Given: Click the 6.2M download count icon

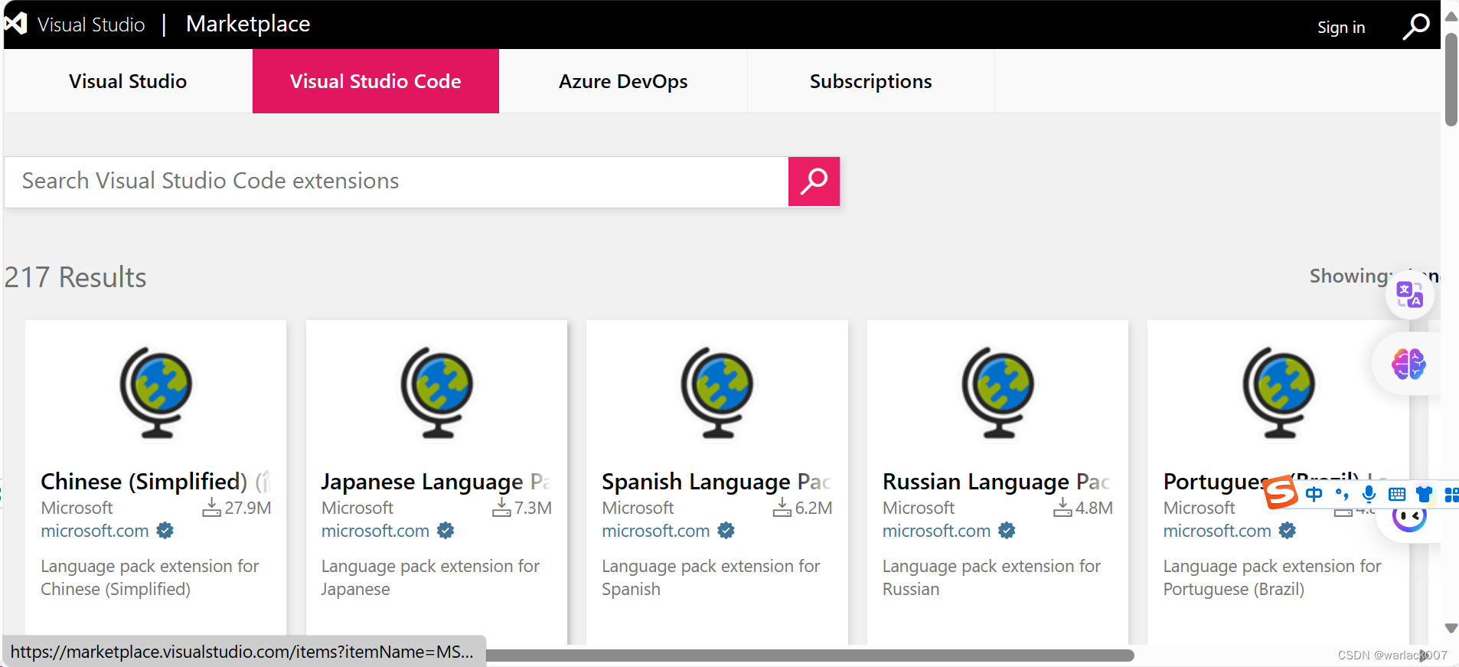Looking at the screenshot, I should [x=782, y=508].
